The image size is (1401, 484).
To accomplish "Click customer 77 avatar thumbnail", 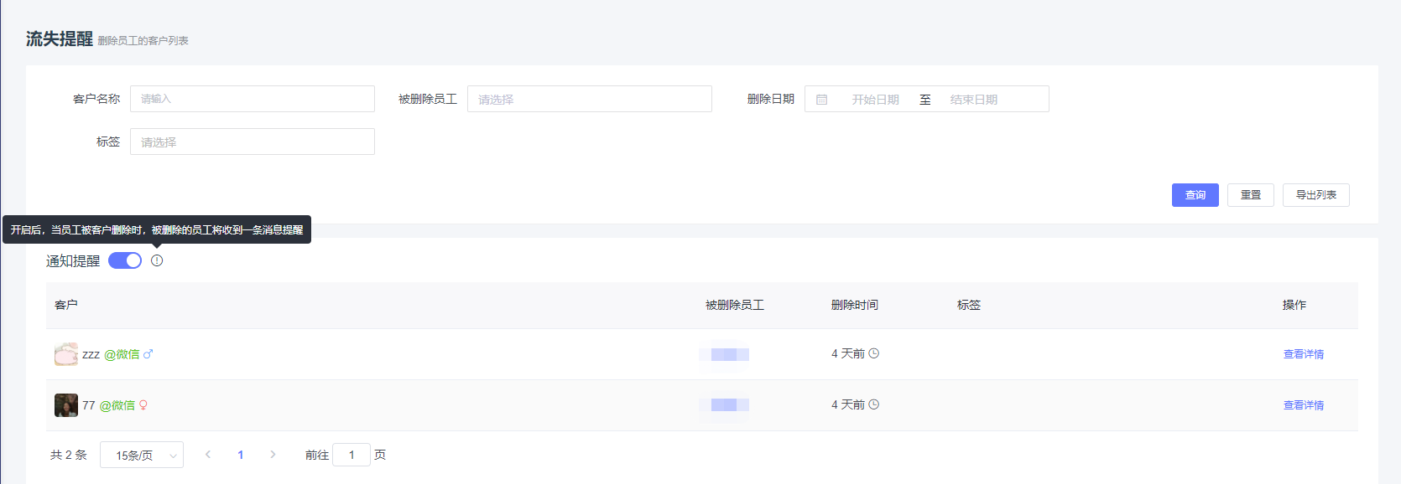I will 66,405.
